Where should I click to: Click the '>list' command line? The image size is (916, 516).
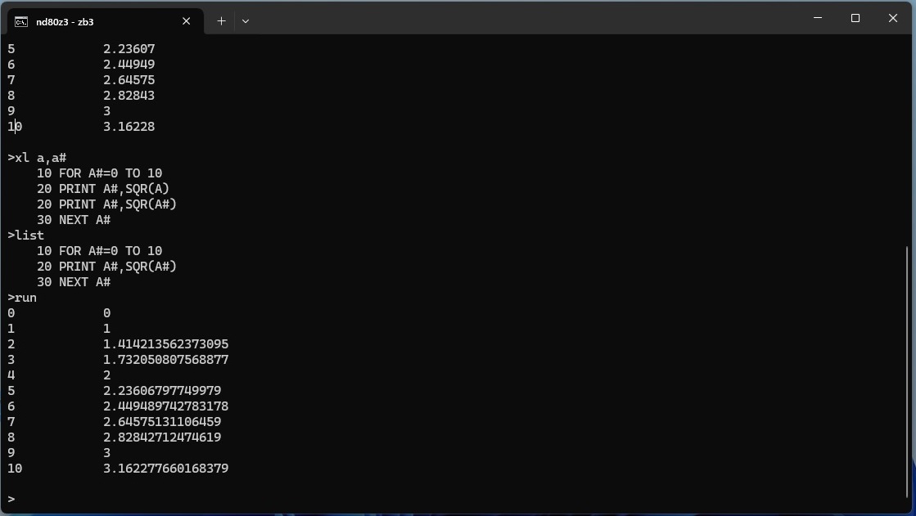[x=25, y=236]
